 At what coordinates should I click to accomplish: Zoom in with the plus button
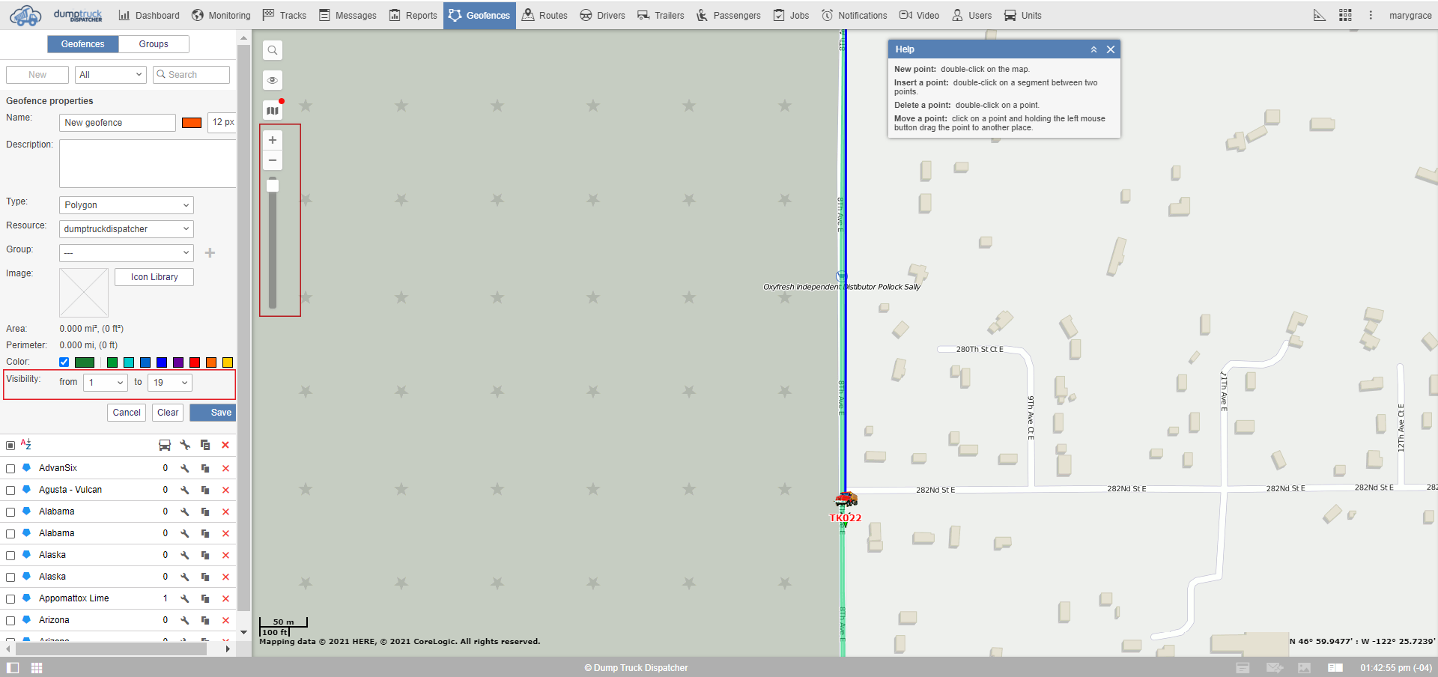(x=273, y=140)
